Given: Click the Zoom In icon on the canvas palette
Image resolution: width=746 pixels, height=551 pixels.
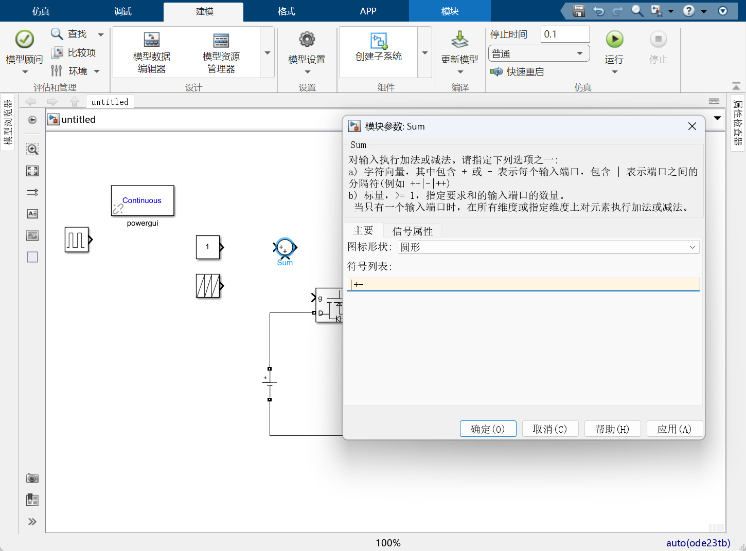Looking at the screenshot, I should pos(32,149).
